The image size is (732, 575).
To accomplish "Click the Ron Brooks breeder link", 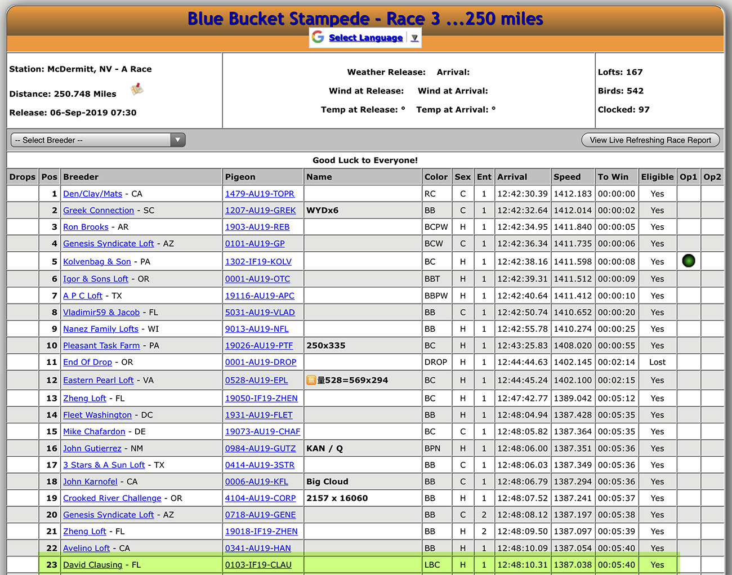I will [x=86, y=227].
